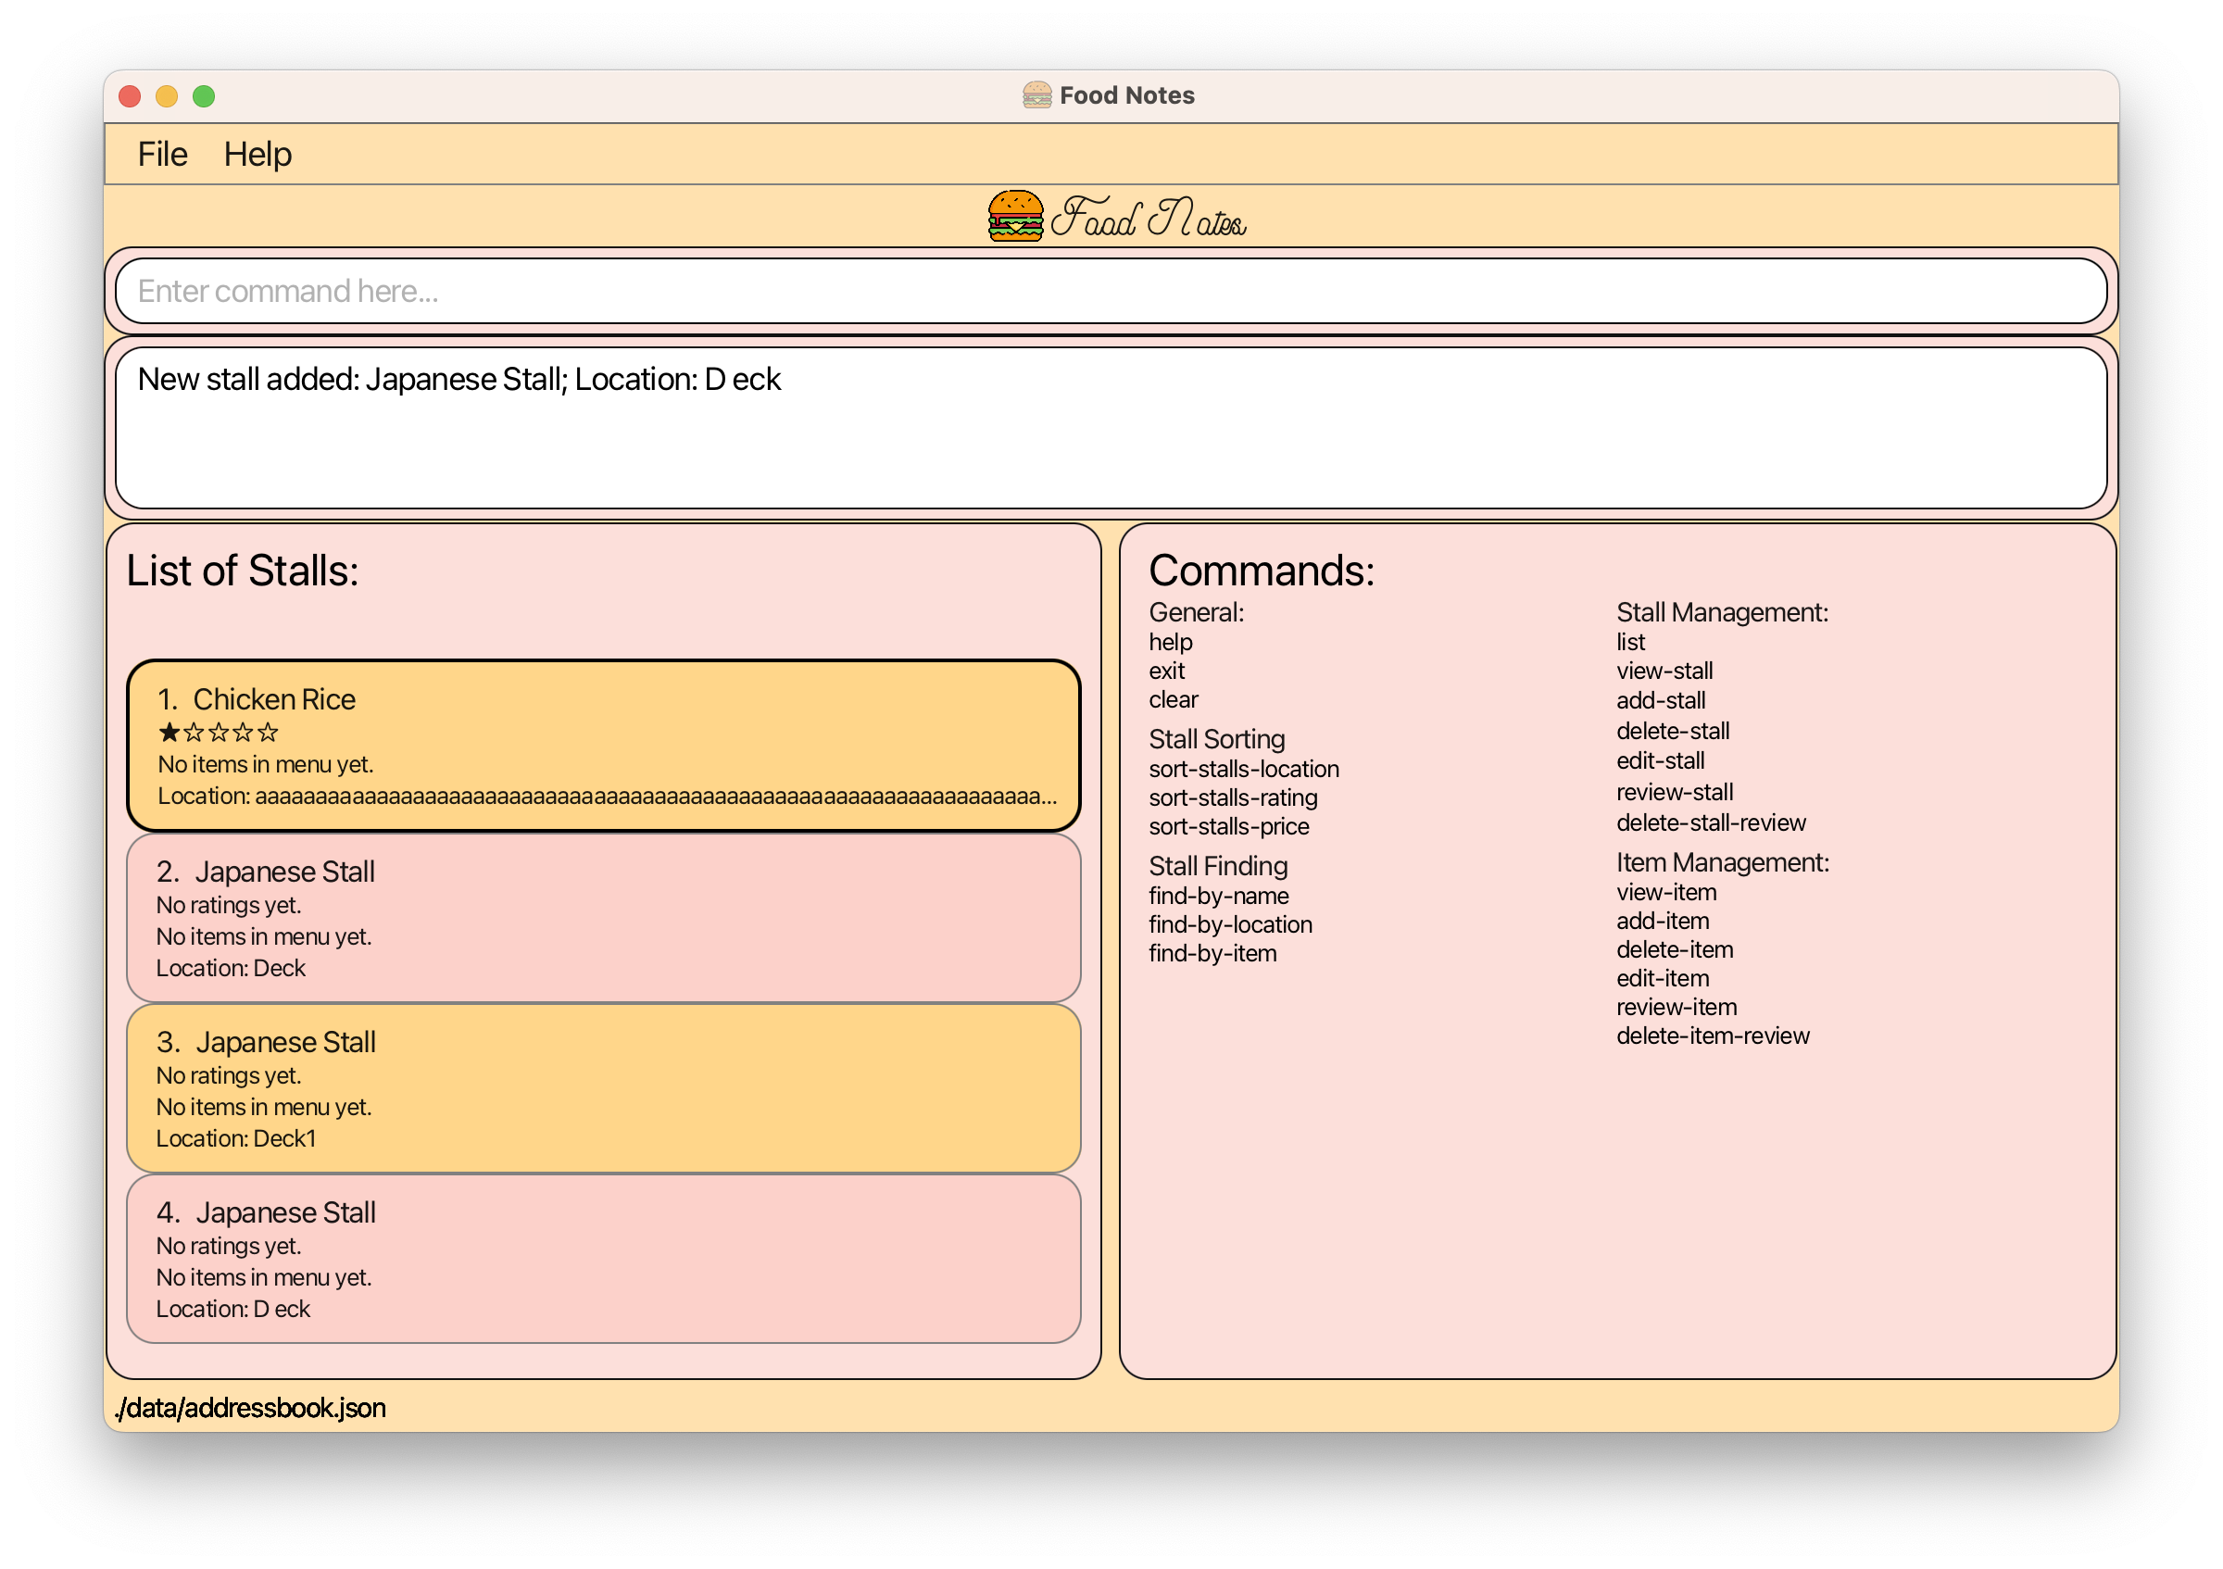The image size is (2223, 1569).
Task: Select Japanese Stall card located at Deck1
Action: [602, 1087]
